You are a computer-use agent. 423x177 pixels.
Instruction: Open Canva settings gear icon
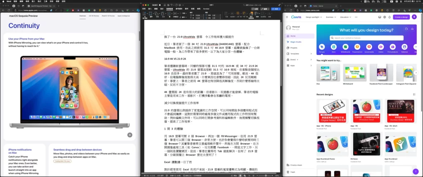[x=385, y=17]
